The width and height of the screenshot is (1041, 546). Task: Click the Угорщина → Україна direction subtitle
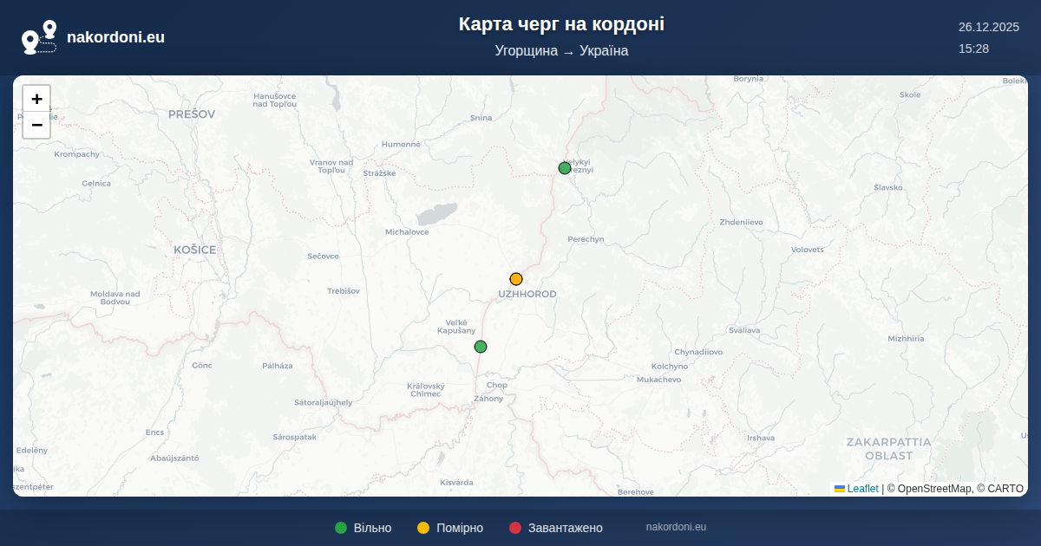[x=561, y=51]
